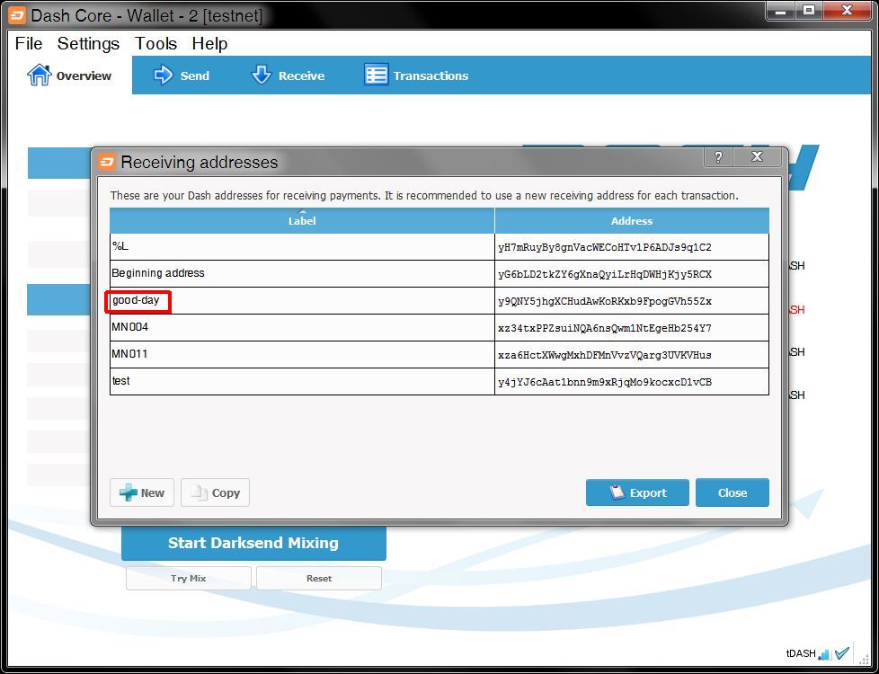Click Start Darksend Mixing button
This screenshot has height=674, width=879.
pyautogui.click(x=253, y=543)
